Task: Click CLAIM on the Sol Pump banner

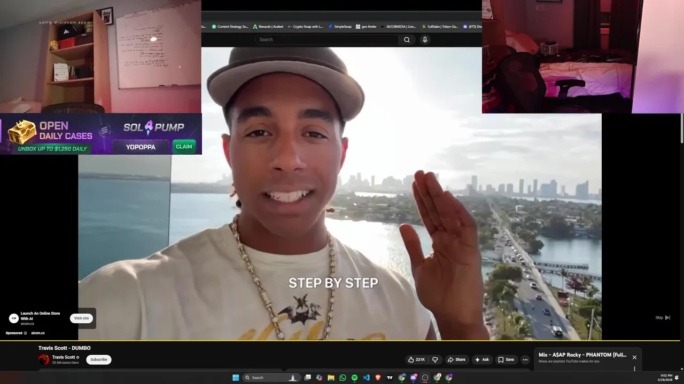Action: point(184,147)
